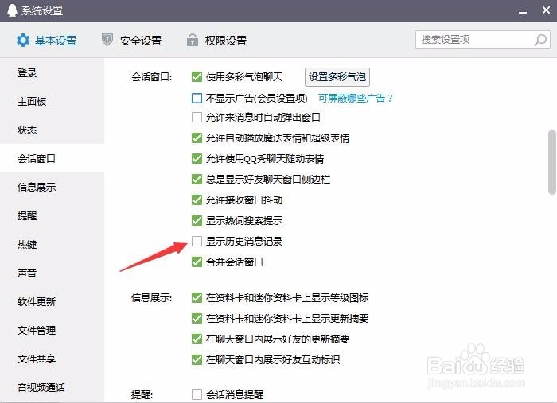Uncheck 允许使用QQ秀聊天随动表情
This screenshot has width=557, height=403.
click(x=197, y=158)
